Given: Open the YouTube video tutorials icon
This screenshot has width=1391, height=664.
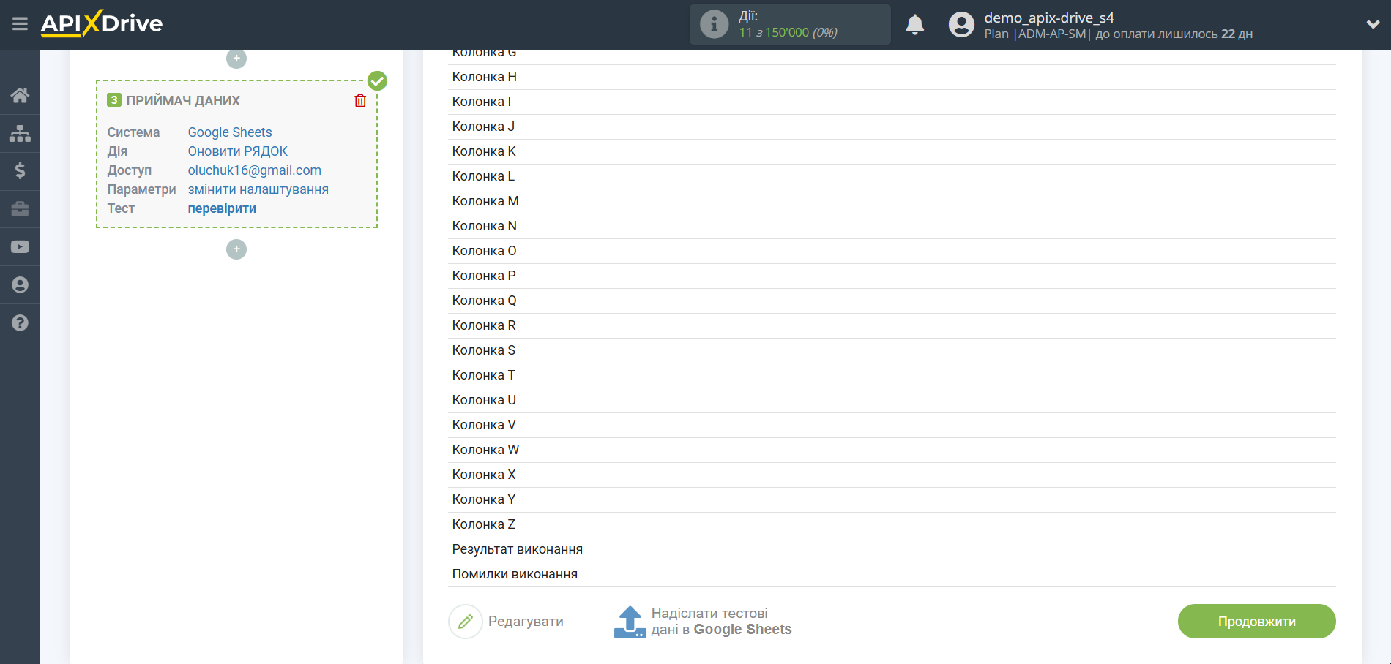Looking at the screenshot, I should 20,247.
